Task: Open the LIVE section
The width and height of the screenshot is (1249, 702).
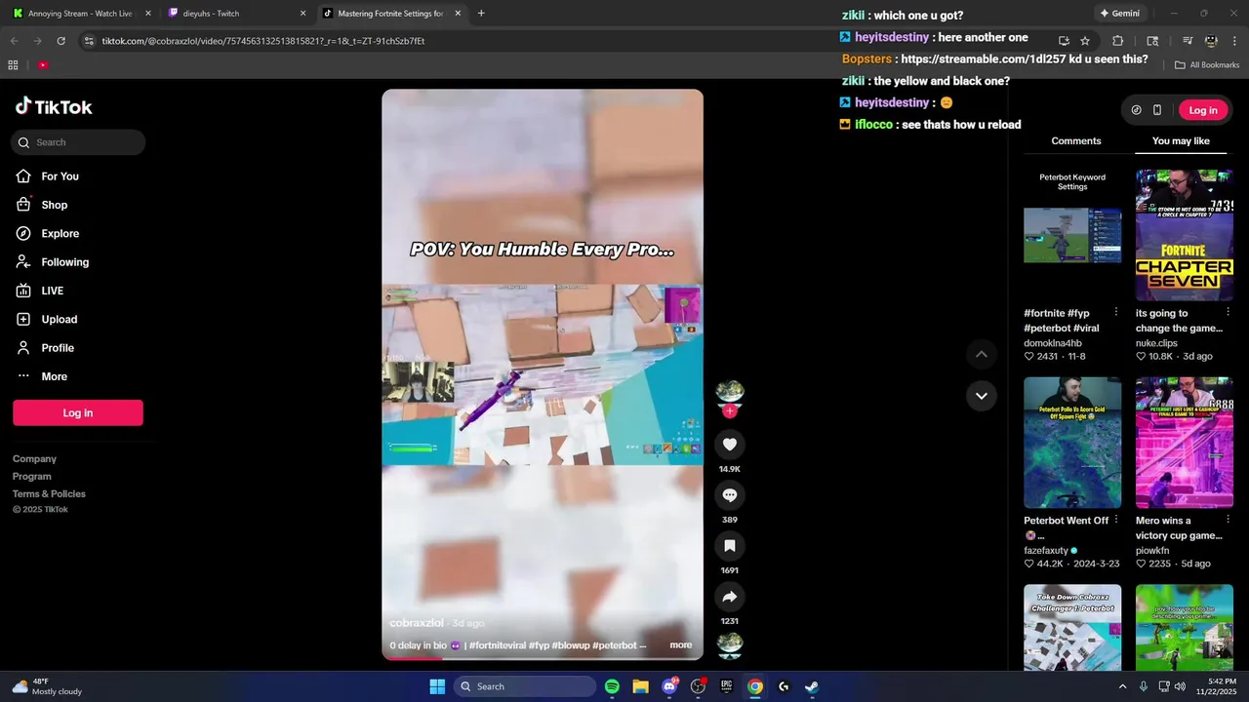Action: [x=39, y=291]
